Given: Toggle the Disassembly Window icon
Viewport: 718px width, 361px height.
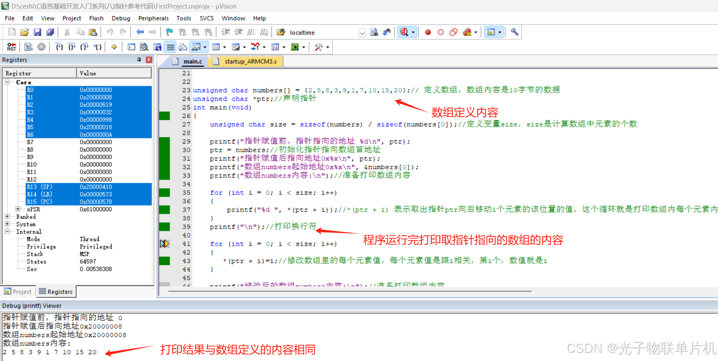Looking at the screenshot, I should click(144, 47).
